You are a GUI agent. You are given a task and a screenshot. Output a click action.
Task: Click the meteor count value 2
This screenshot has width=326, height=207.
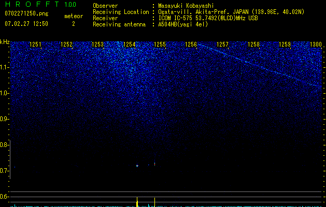coord(74,24)
